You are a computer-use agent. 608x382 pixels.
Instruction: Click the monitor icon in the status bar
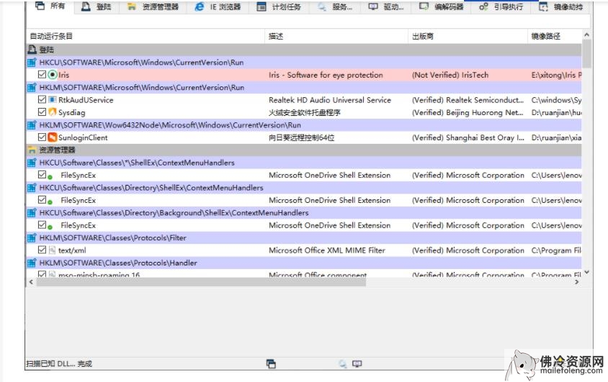click(x=357, y=364)
